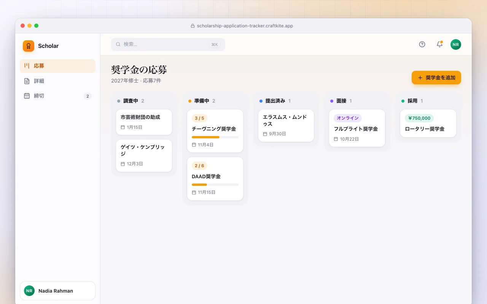Open the チーヴニング奨学金 card title
The width and height of the screenshot is (487, 304).
point(214,129)
